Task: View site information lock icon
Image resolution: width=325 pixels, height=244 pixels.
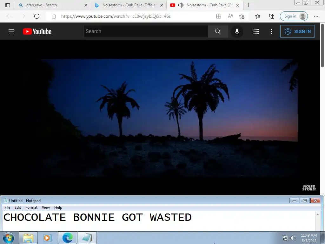Action: [54, 16]
